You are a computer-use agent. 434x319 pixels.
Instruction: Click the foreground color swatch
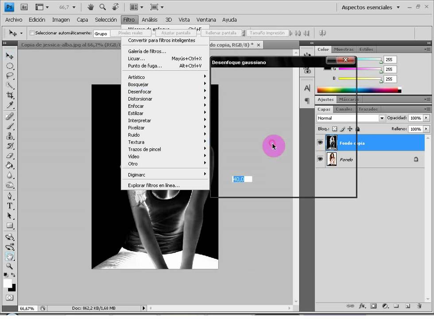(x=8, y=284)
